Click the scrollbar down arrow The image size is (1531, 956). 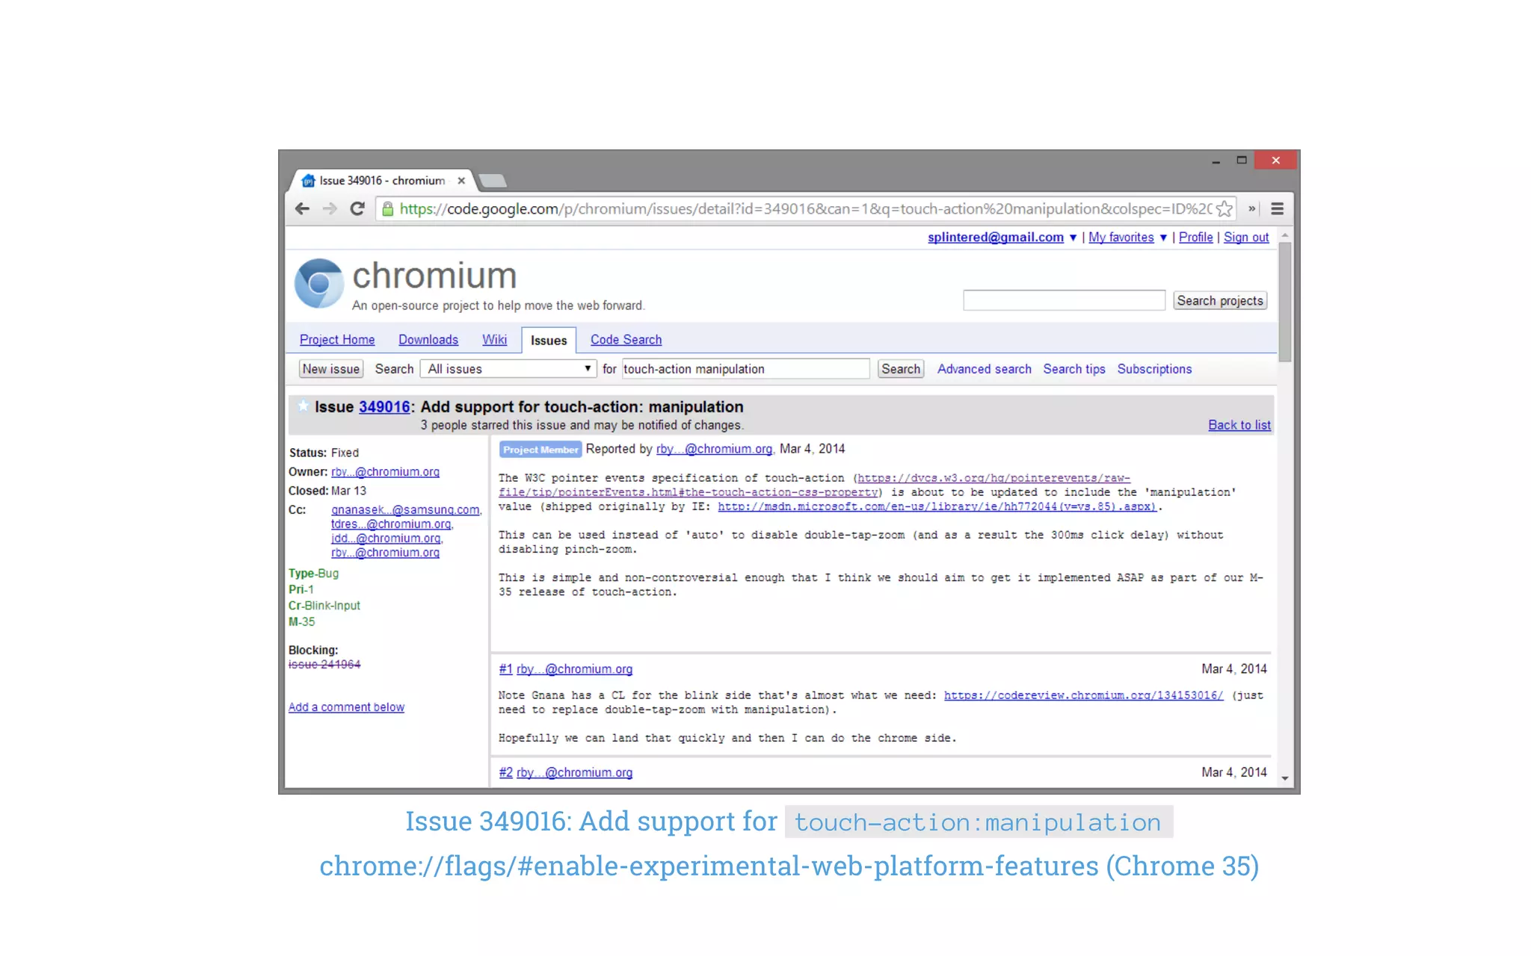(x=1285, y=778)
